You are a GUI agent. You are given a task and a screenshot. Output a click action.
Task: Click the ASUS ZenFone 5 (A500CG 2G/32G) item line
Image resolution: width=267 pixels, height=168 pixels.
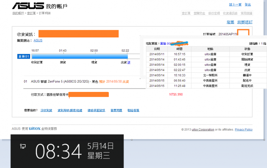coord(64,82)
